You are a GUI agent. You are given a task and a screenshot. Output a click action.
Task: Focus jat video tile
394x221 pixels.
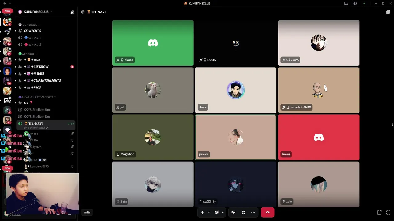pyautogui.click(x=153, y=90)
